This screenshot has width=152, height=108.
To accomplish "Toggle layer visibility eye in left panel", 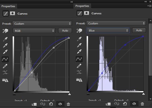I will coord(60,104).
